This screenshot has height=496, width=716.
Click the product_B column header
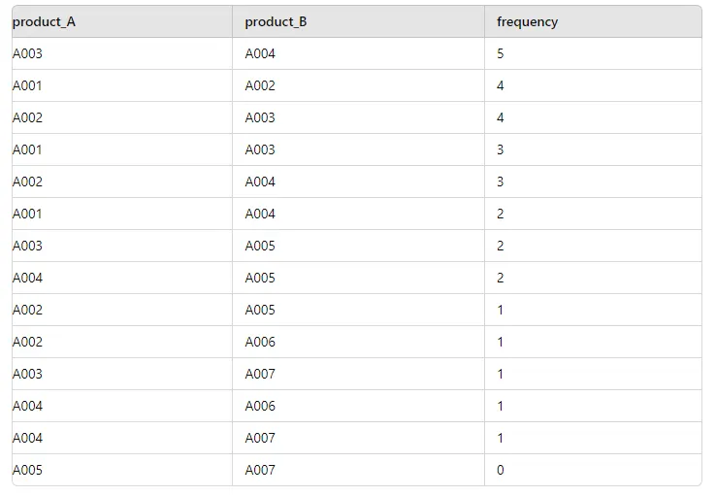pos(276,21)
